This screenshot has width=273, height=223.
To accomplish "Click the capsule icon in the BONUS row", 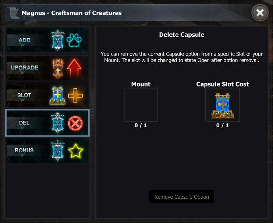I will (57, 151).
